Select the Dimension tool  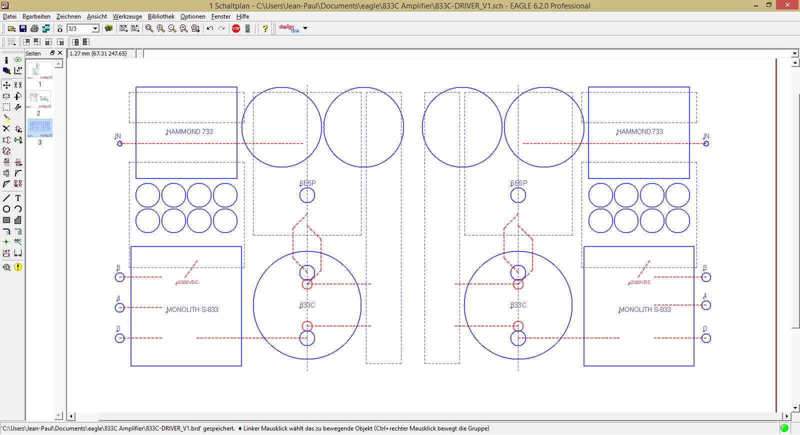pos(18,253)
